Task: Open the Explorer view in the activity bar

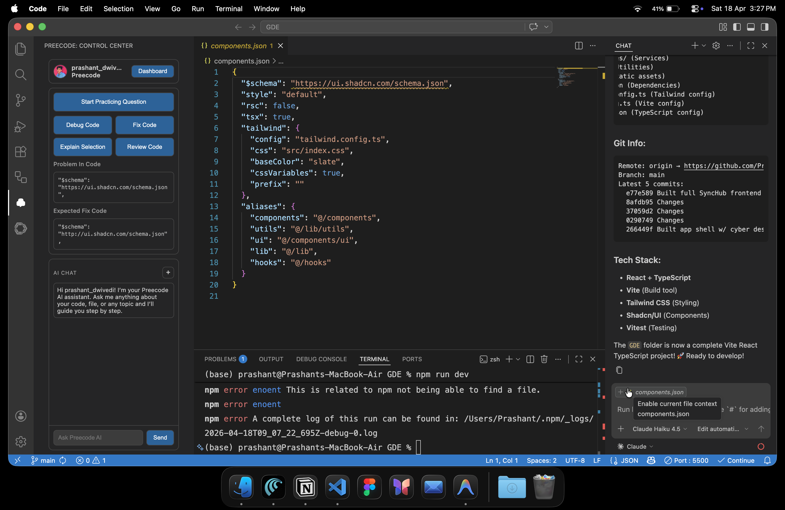Action: point(21,49)
